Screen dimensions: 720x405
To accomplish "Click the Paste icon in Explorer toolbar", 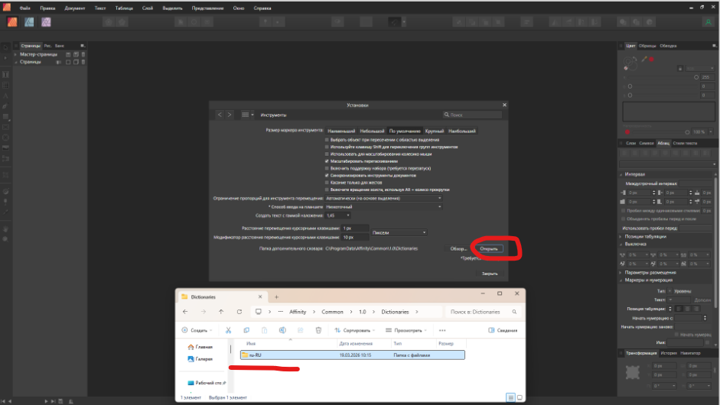I will [x=264, y=330].
